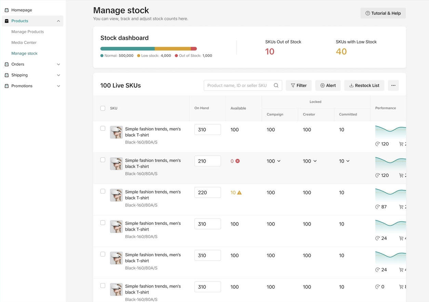The width and height of the screenshot is (429, 302).
Task: Click the Homepage sidebar icon
Action: [x=6, y=10]
